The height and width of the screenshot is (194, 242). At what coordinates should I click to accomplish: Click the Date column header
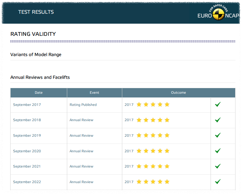(39, 93)
